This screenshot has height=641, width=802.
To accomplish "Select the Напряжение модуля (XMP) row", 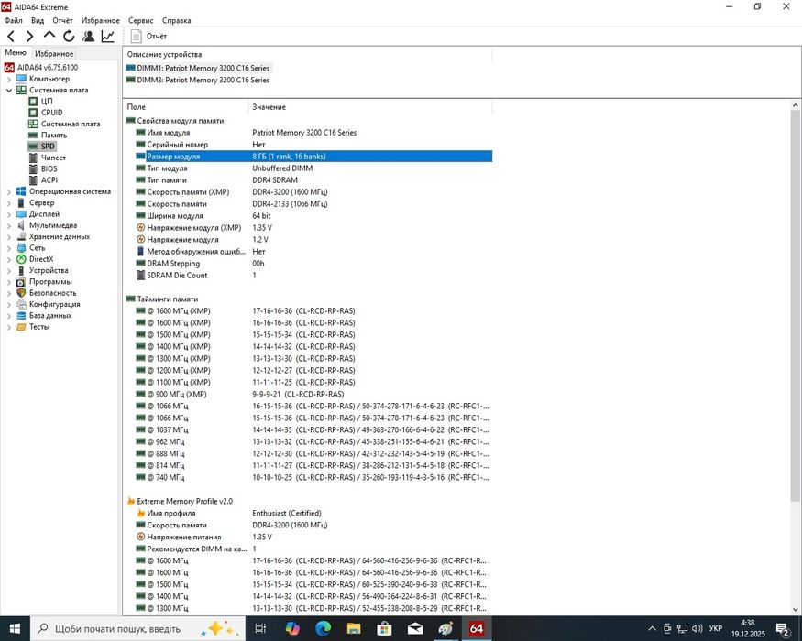I will coord(313,228).
